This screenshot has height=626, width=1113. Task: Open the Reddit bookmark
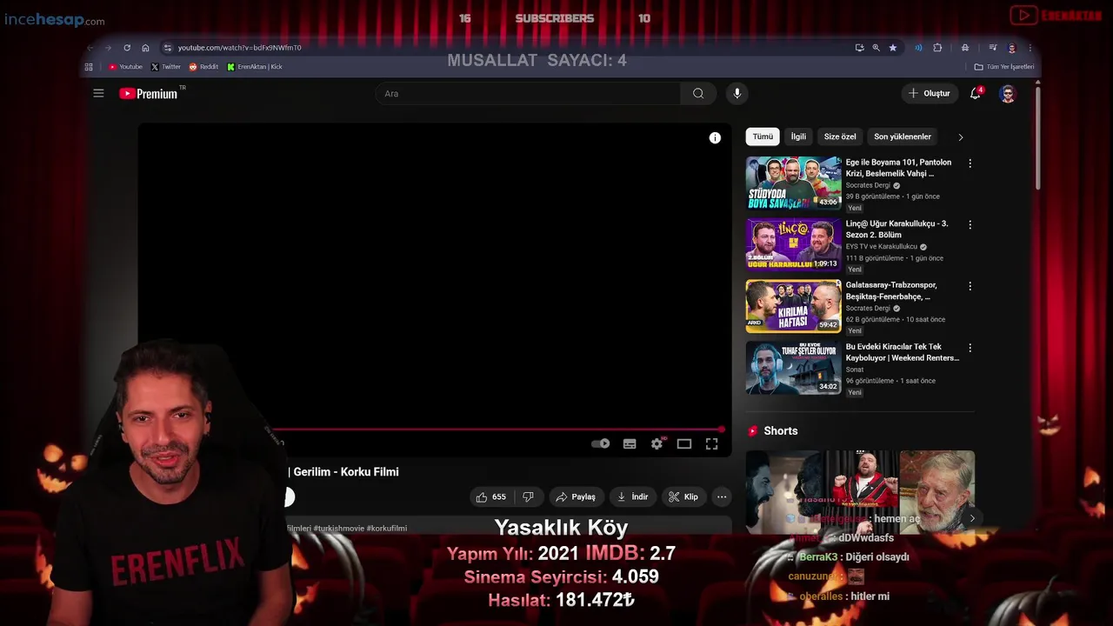[x=203, y=67]
